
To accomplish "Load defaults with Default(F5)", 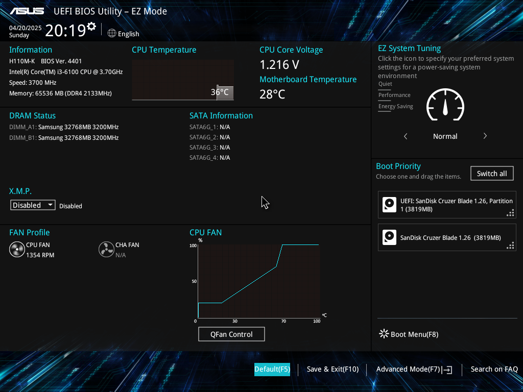I will pos(272,370).
